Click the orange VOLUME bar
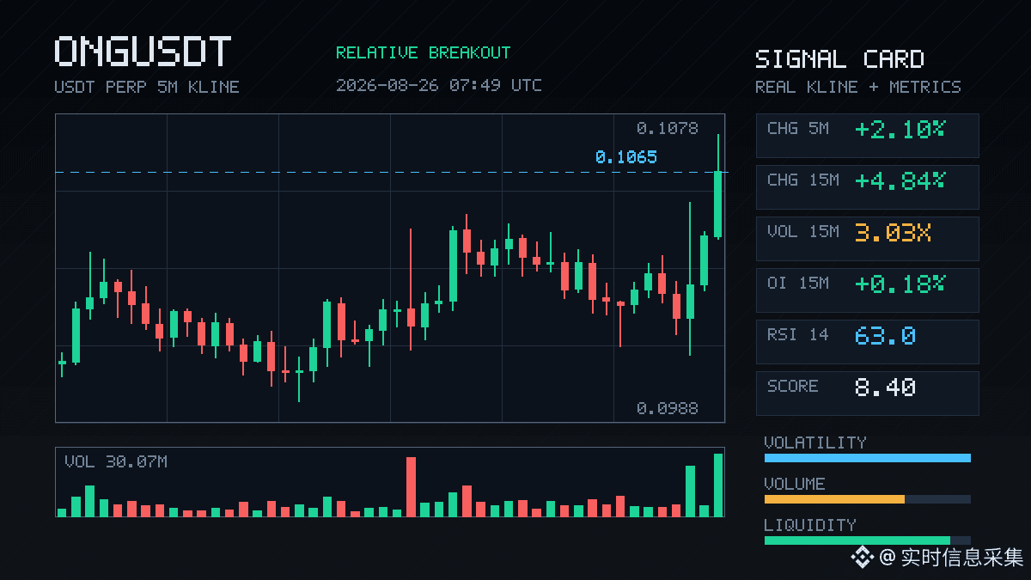The image size is (1031, 580). click(x=834, y=499)
